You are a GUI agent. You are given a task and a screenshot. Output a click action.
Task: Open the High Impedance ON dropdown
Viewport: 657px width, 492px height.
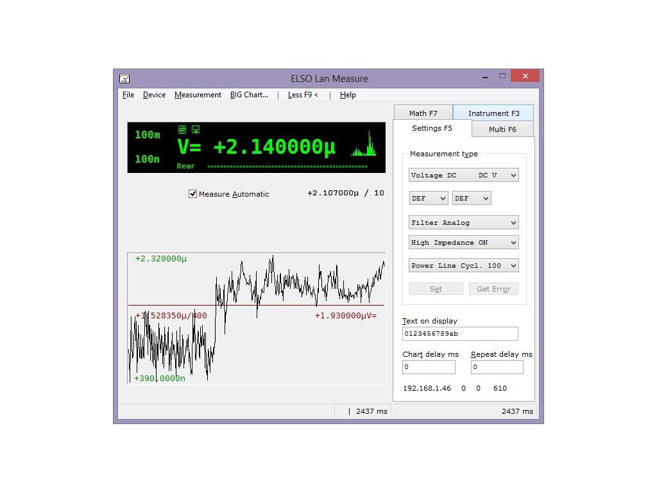point(463,243)
